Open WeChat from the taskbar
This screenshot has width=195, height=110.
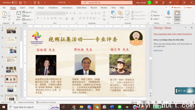pyautogui.click(x=97, y=107)
